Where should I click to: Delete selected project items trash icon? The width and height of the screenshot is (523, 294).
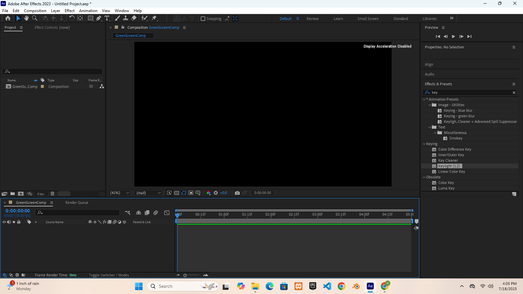pos(52,194)
